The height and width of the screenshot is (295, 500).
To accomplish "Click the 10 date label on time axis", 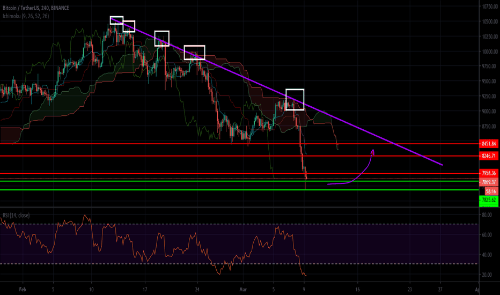I will 92,290.
